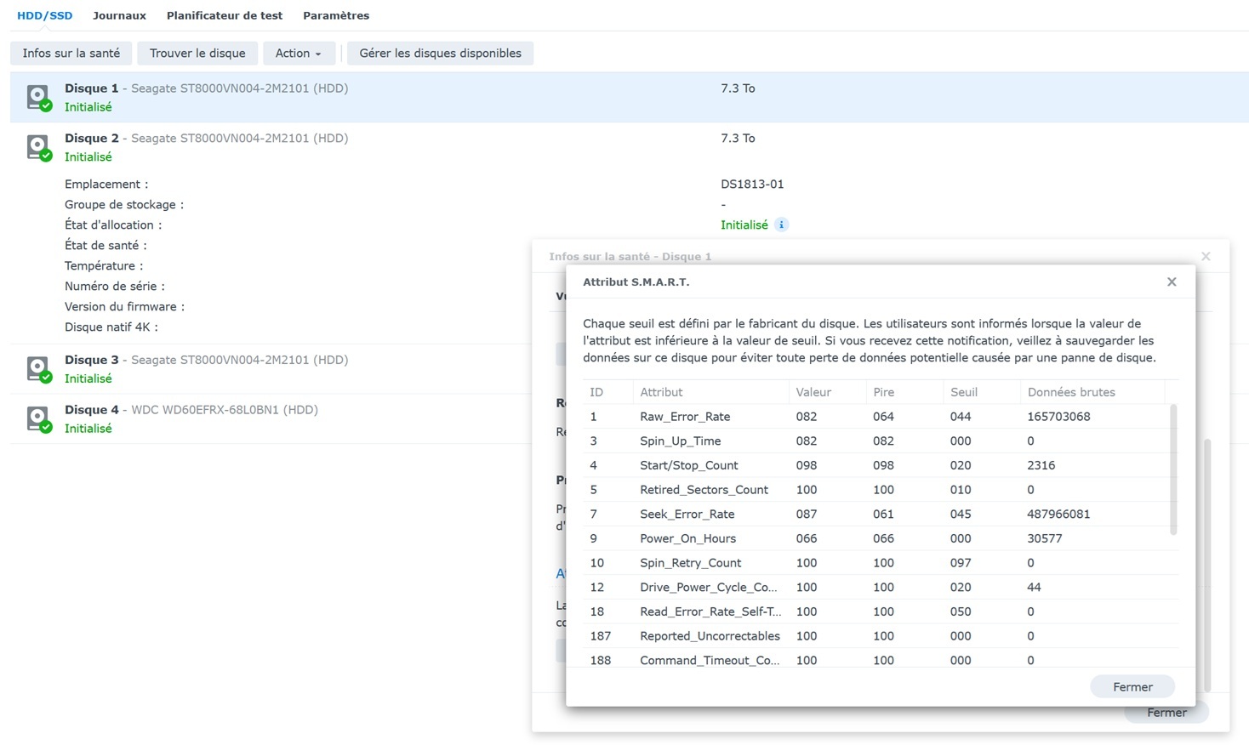Click Fermer in the health info window

[x=1166, y=714]
